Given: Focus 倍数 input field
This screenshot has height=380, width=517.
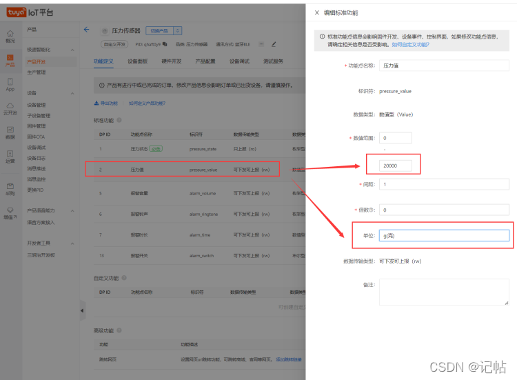Looking at the screenshot, I should (x=444, y=210).
